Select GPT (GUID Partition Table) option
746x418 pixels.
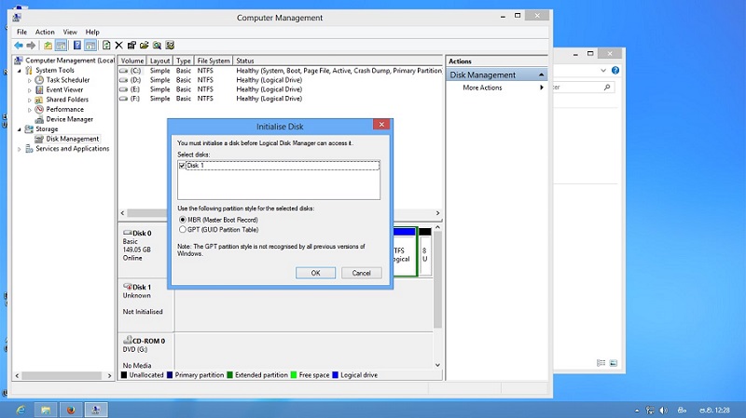183,229
